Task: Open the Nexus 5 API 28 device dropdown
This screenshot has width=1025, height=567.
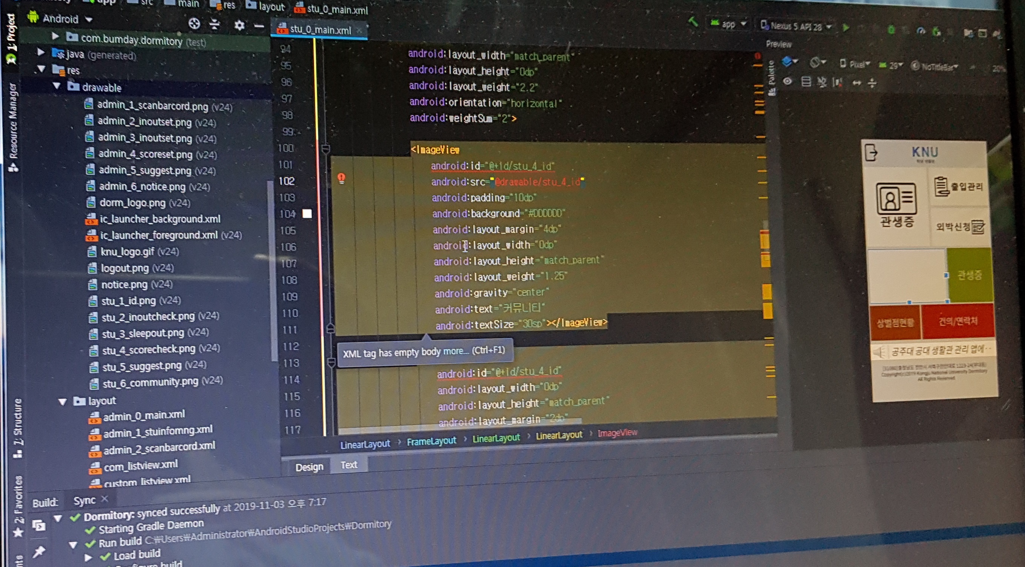Action: coord(796,26)
